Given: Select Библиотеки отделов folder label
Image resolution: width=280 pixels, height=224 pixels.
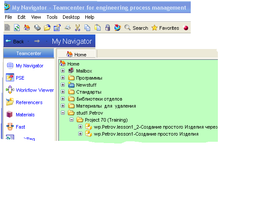Looking at the screenshot, I should tap(99, 99).
